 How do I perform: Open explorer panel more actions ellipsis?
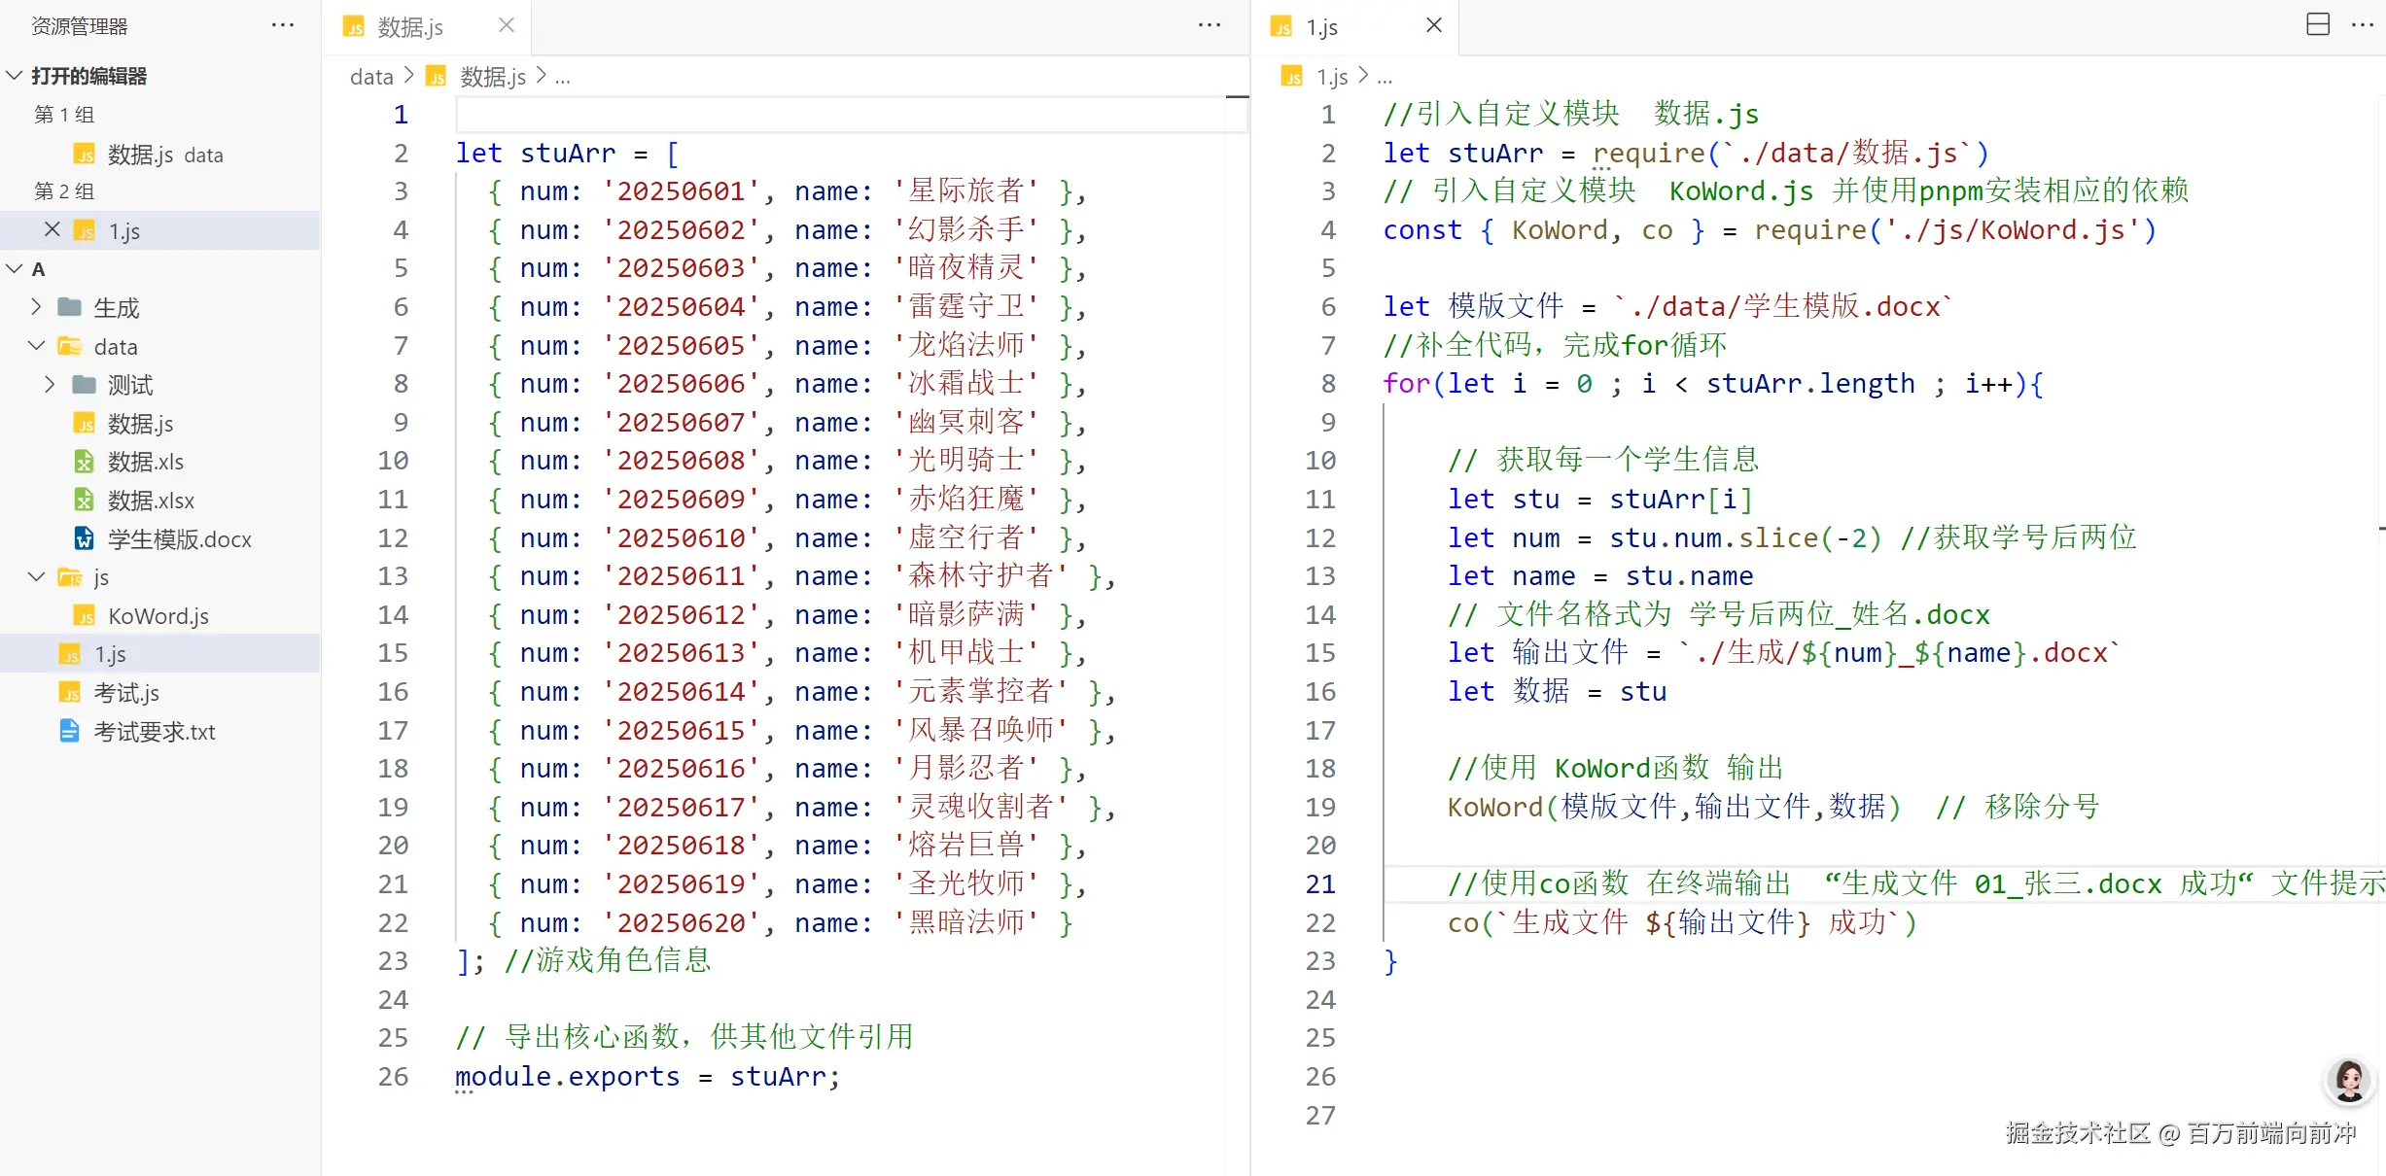[x=283, y=25]
